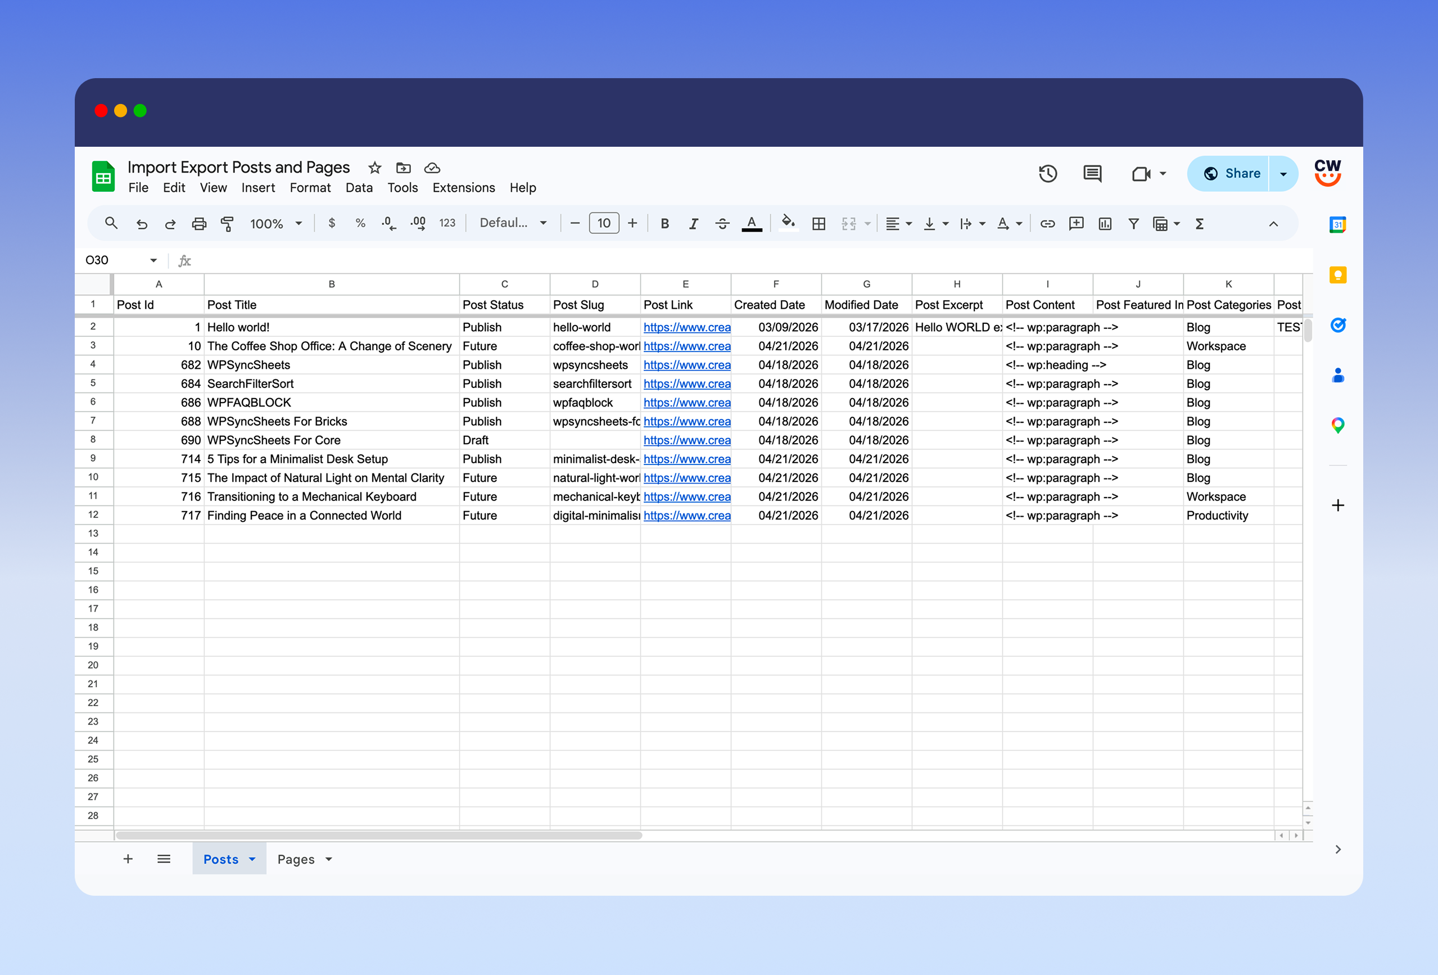
Task: Click the merge cells icon
Action: click(x=848, y=223)
